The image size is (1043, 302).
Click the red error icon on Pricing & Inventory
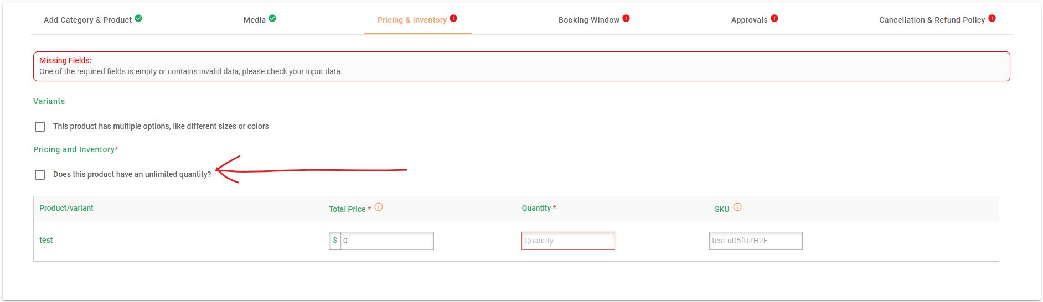coord(453,18)
